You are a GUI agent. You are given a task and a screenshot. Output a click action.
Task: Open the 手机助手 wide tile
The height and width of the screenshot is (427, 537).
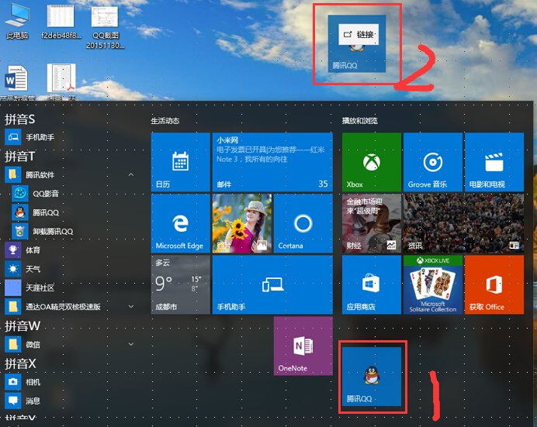pyautogui.click(x=272, y=284)
